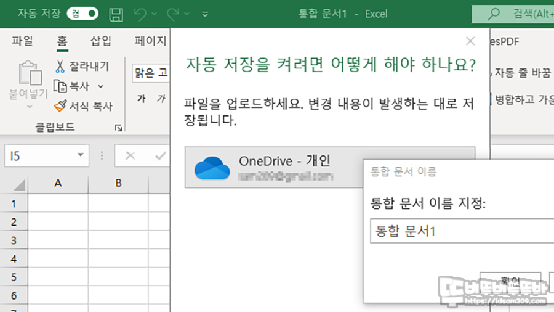The width and height of the screenshot is (554, 312).
Task: Select row 4 header
Action: 14,259
